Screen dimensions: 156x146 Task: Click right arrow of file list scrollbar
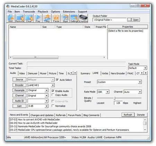click(104, 57)
